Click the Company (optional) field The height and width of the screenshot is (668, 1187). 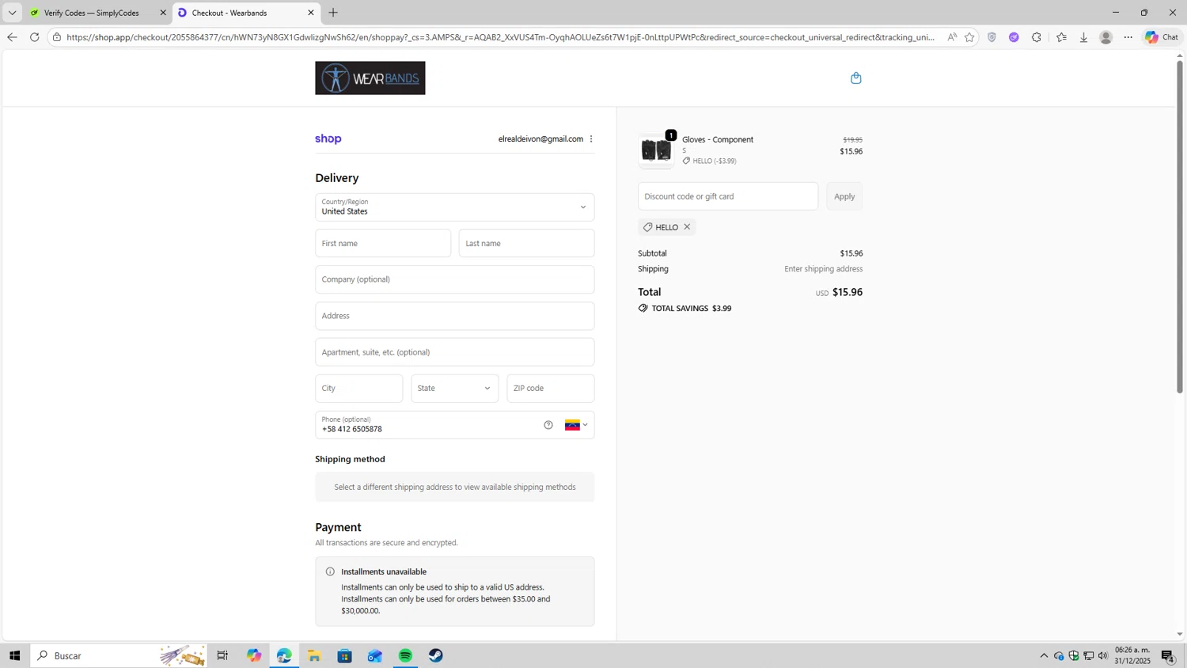point(454,279)
